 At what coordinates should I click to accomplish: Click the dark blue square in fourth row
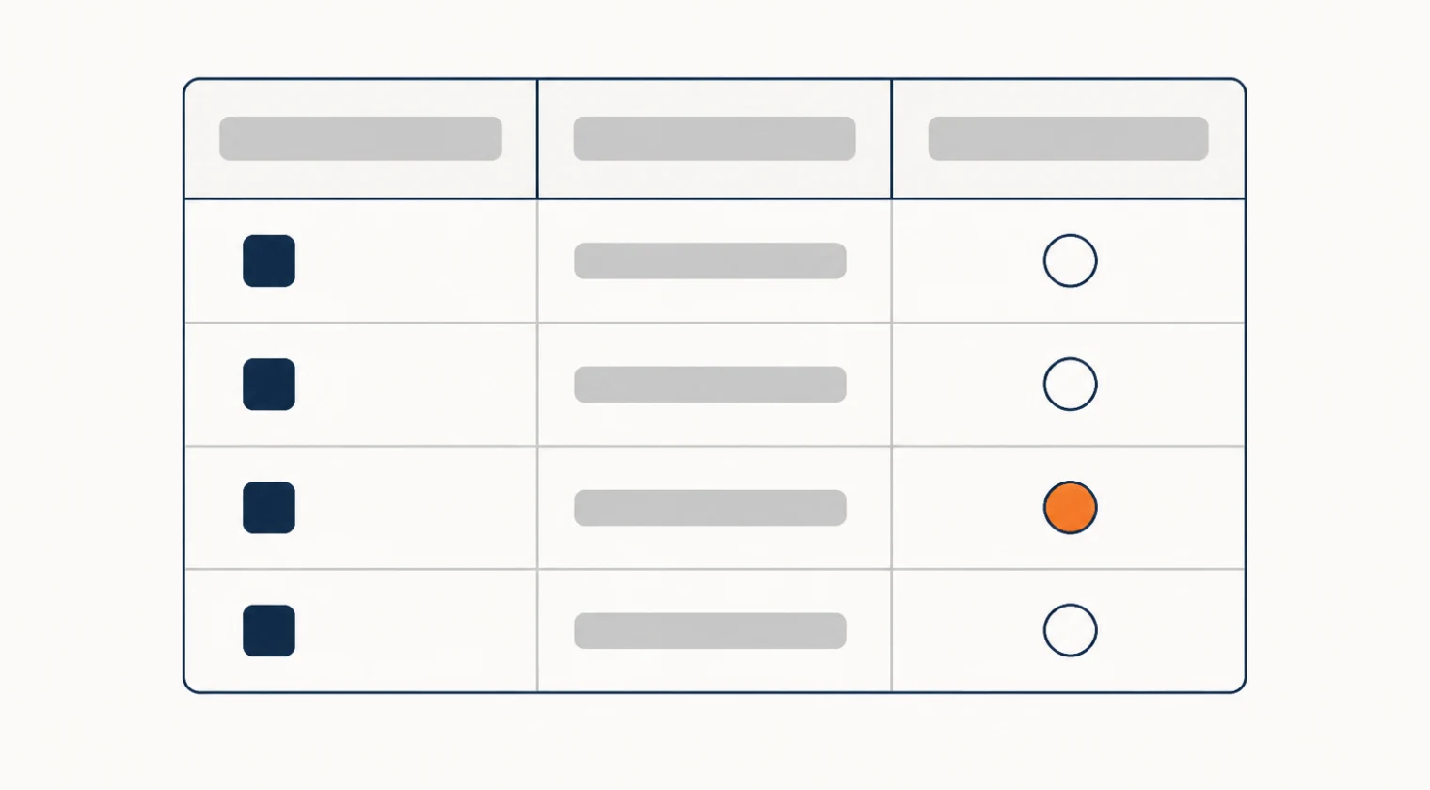coord(269,630)
